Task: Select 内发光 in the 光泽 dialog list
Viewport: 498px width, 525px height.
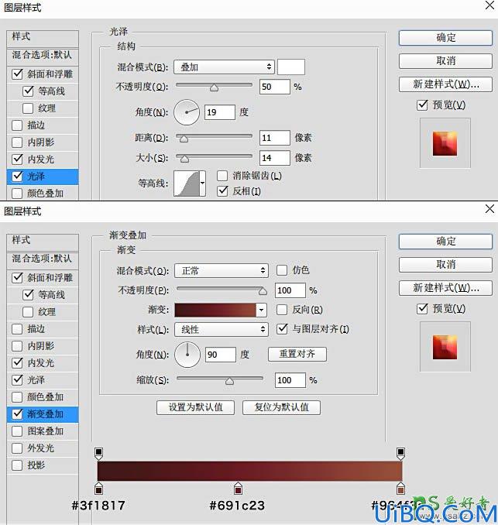Action: 43,159
